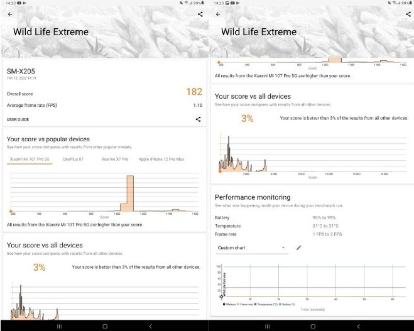Tap the battery indicator in the left status bar
The height and width of the screenshot is (331, 414).
coord(202,3)
